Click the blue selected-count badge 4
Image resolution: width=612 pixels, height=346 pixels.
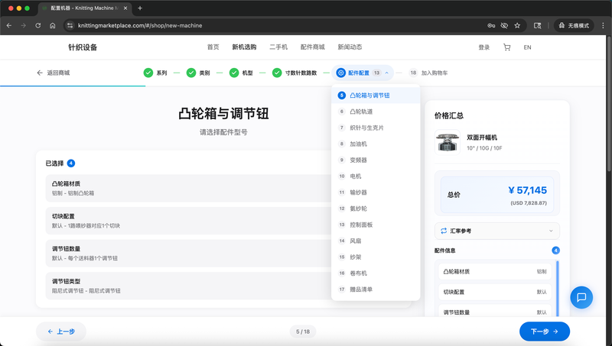pos(71,163)
